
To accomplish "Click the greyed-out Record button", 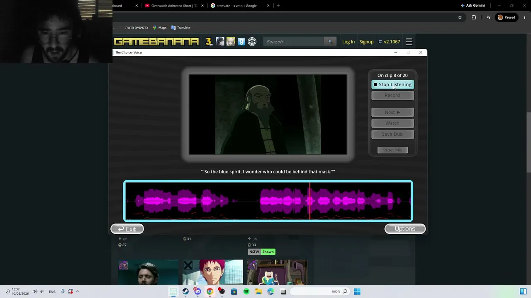I will pyautogui.click(x=392, y=95).
